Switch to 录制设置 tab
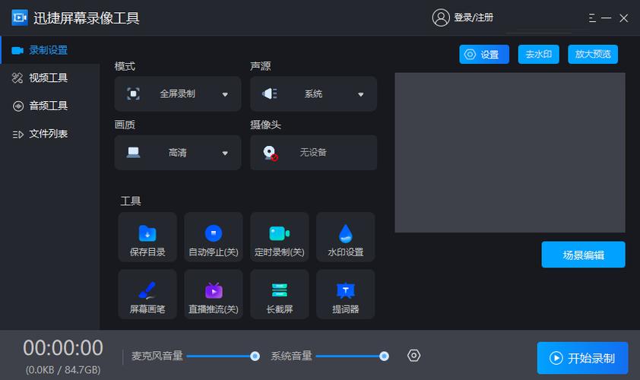640x380 pixels. pos(50,50)
